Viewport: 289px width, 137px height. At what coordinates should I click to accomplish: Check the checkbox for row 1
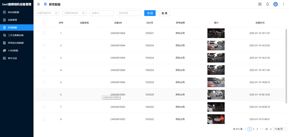coord(43,33)
